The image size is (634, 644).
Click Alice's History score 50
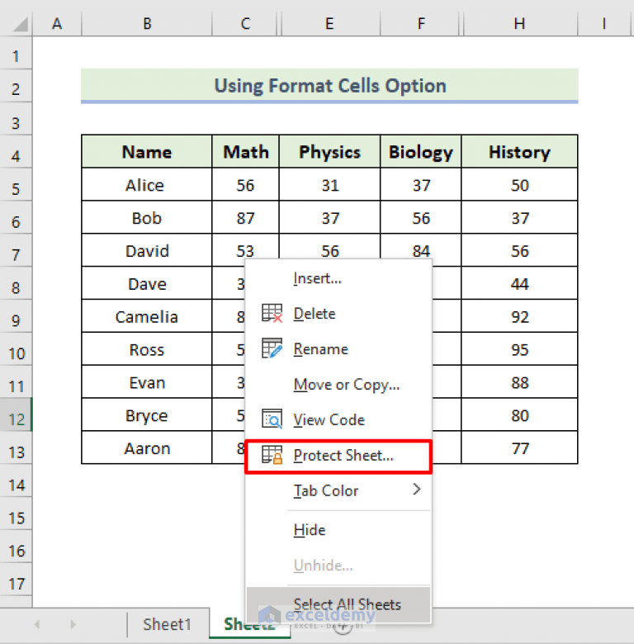click(x=519, y=185)
